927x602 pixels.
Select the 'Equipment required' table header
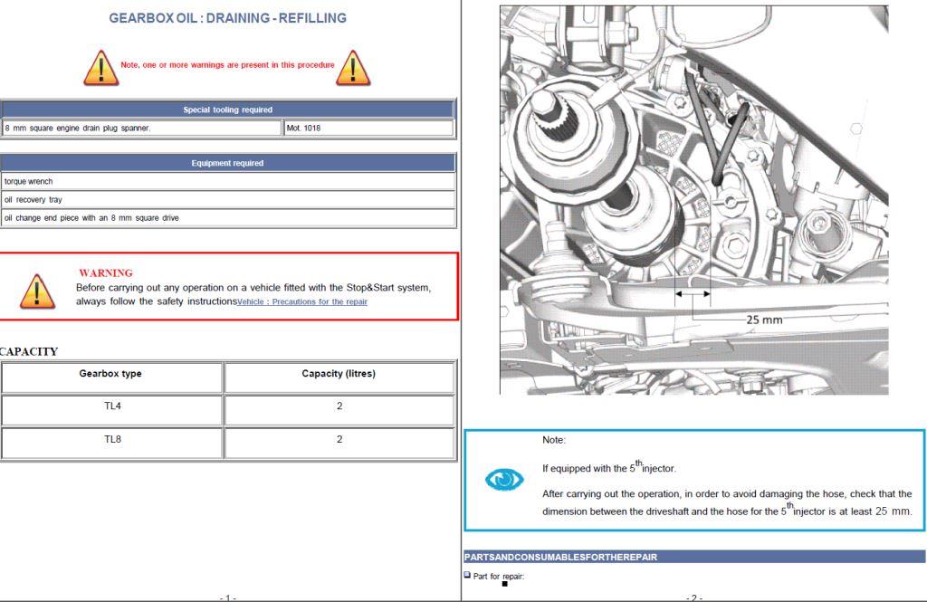pos(227,163)
